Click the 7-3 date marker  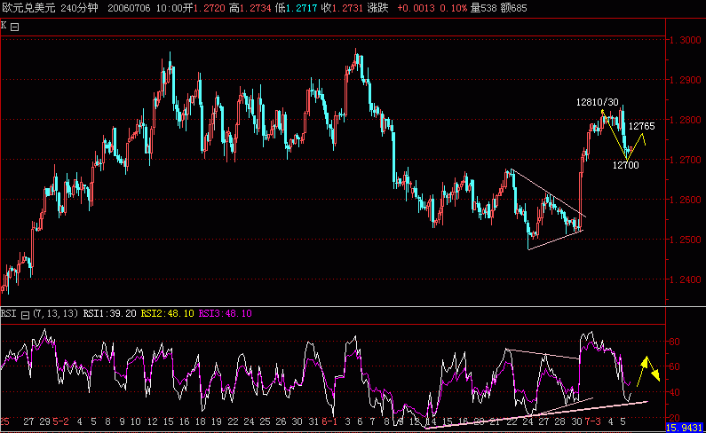point(592,421)
